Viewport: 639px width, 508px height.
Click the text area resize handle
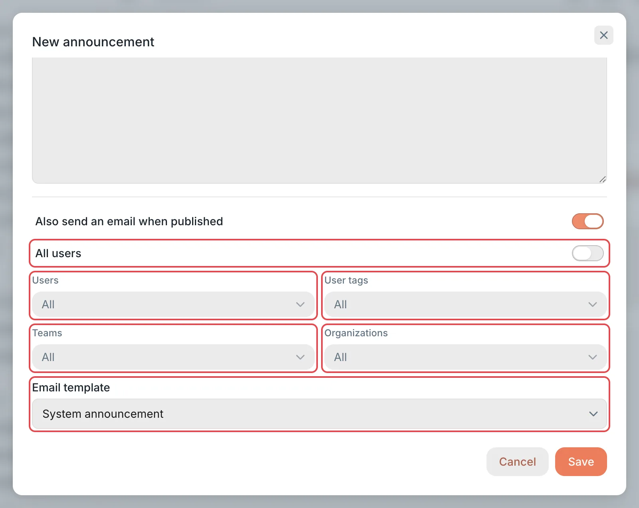[603, 179]
